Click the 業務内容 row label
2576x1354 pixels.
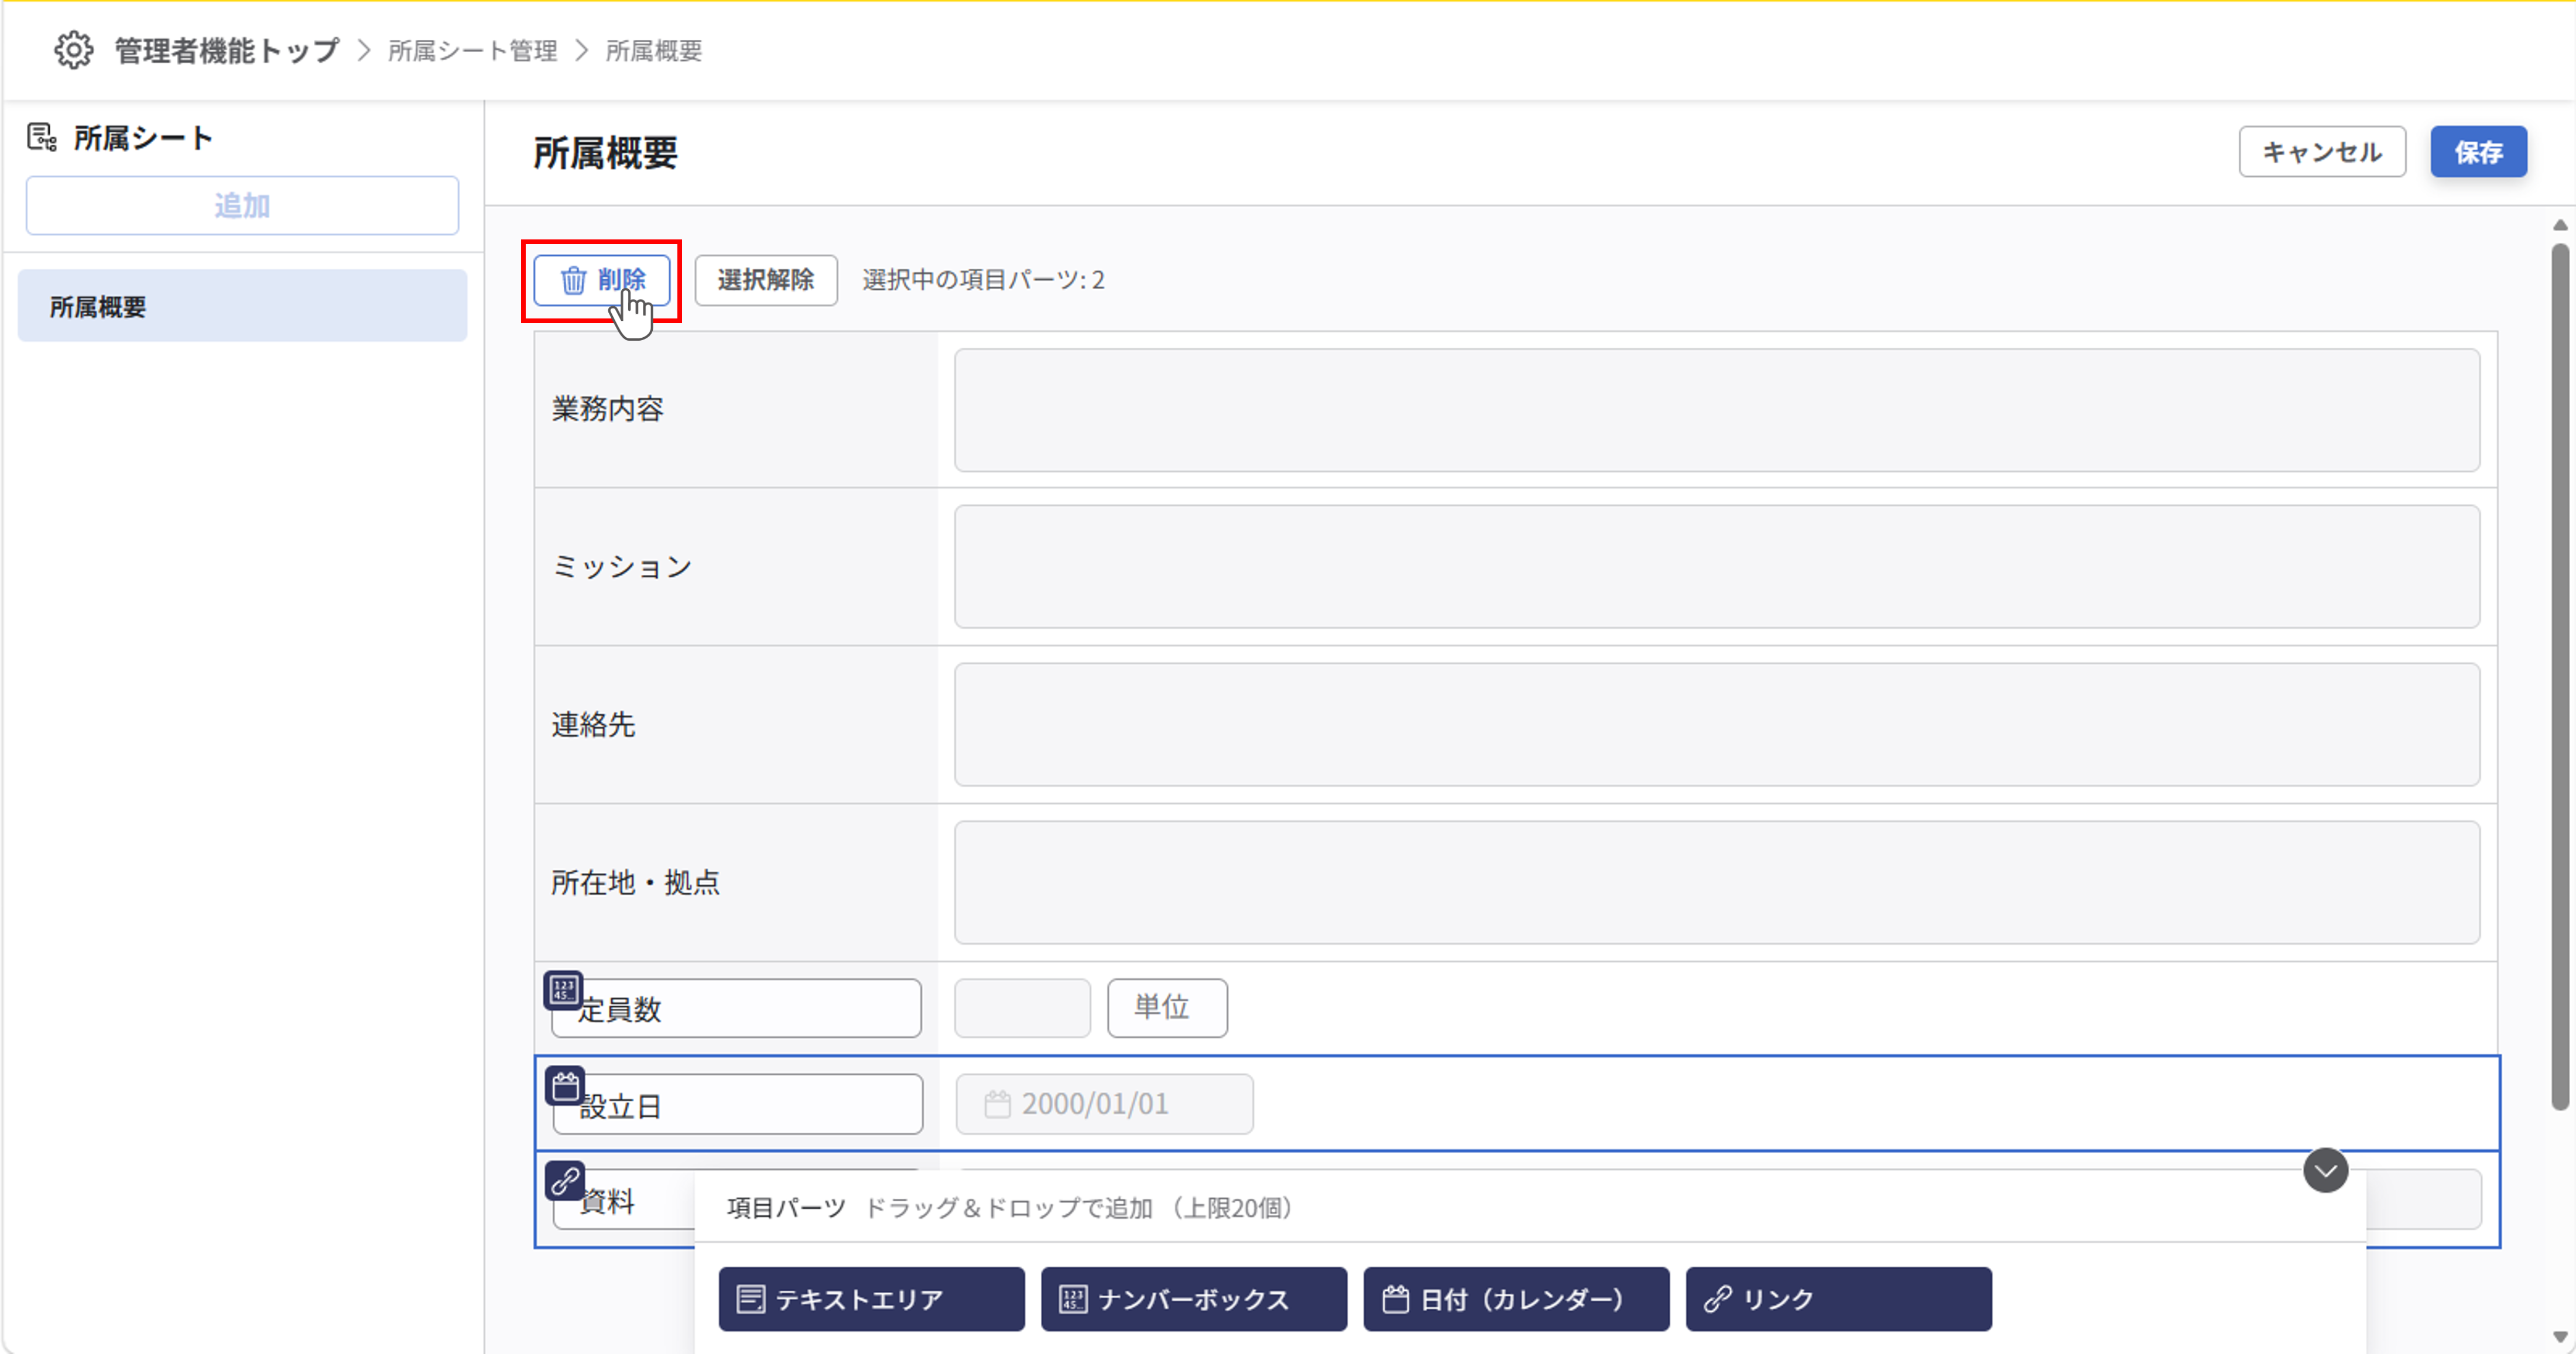tap(608, 409)
